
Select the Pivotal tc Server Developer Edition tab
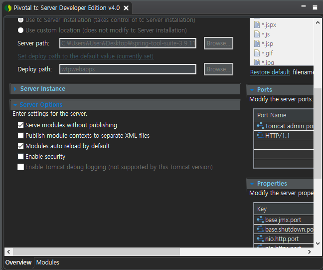pos(66,8)
